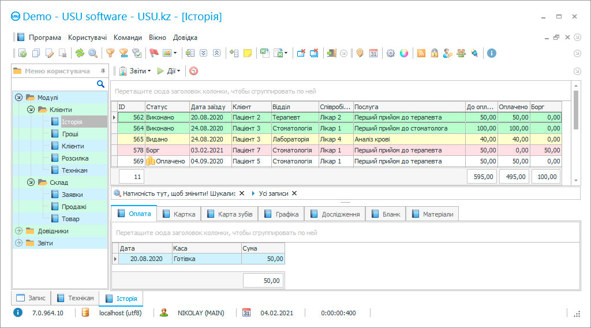Screen dimensions: 591x328
Task: Open the Команди menu
Action: coord(128,38)
